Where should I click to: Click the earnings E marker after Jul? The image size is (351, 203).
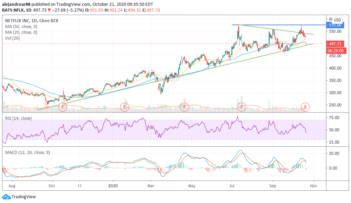tap(242, 107)
